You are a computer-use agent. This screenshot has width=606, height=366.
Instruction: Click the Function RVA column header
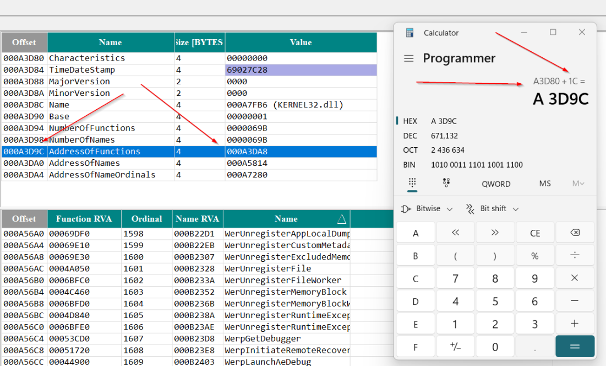[84, 219]
